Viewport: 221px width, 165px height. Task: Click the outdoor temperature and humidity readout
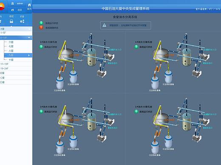click(x=208, y=9)
